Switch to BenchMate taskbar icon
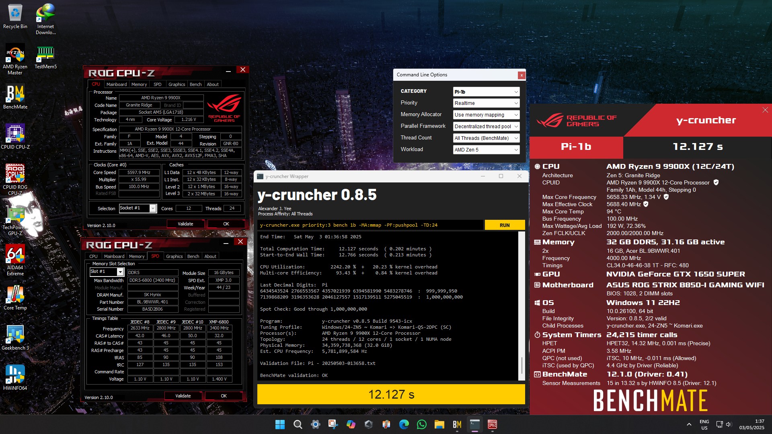 click(457, 424)
